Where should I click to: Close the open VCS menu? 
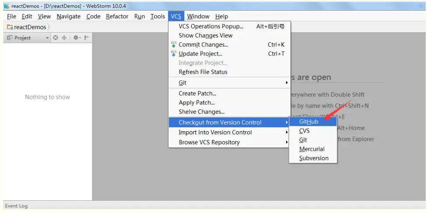(176, 16)
